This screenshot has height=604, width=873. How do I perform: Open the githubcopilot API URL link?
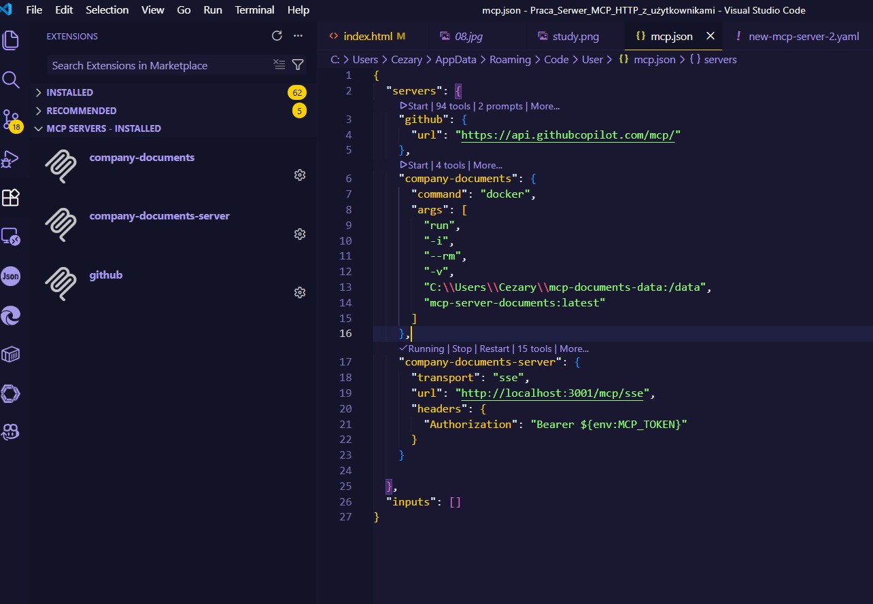coord(568,135)
